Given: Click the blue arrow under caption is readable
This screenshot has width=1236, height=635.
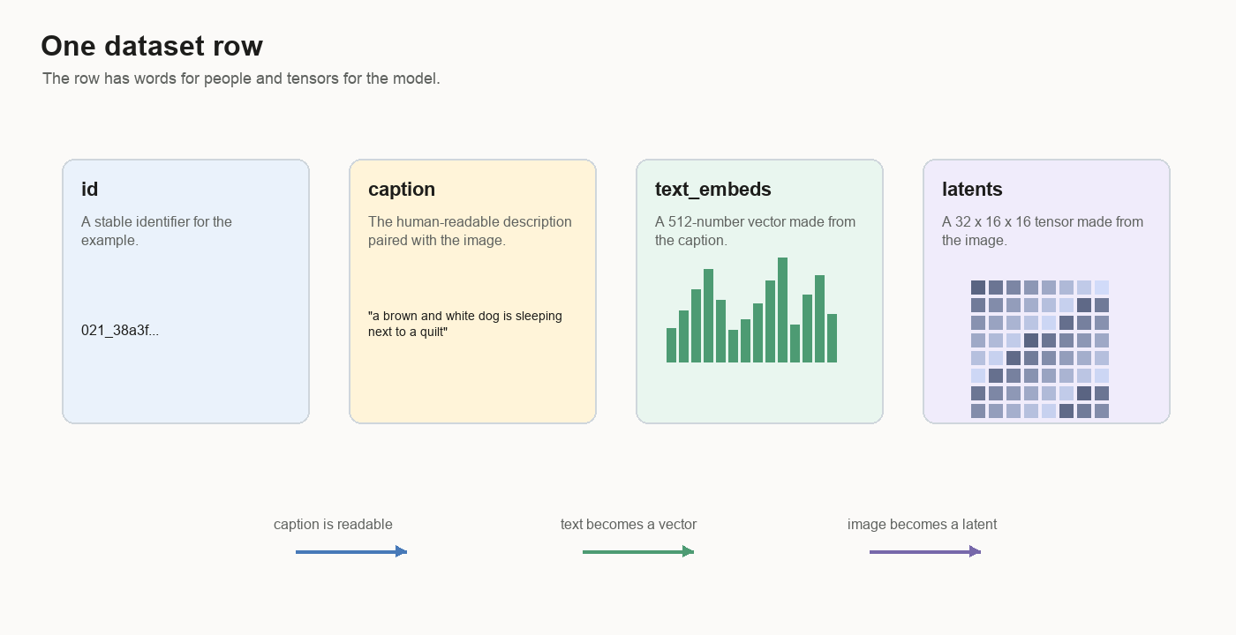Looking at the screenshot, I should tap(351, 552).
